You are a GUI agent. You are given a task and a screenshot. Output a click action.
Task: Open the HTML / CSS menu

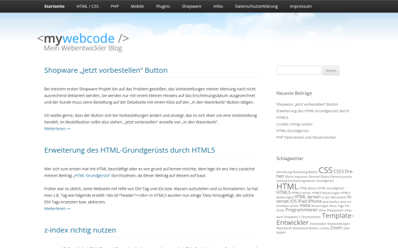tap(88, 7)
